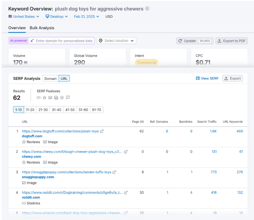Open the Select location dropdown
254x220 pixels.
pos(116,41)
